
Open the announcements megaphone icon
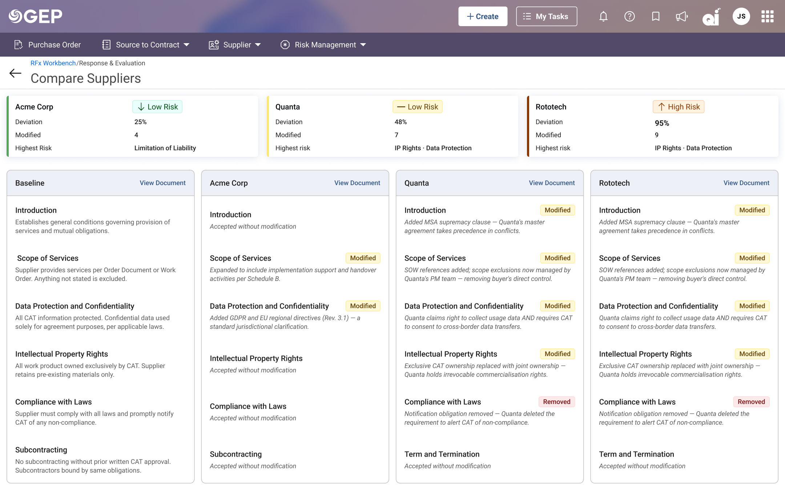[682, 16]
